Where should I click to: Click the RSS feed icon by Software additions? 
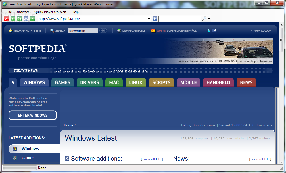67,158
